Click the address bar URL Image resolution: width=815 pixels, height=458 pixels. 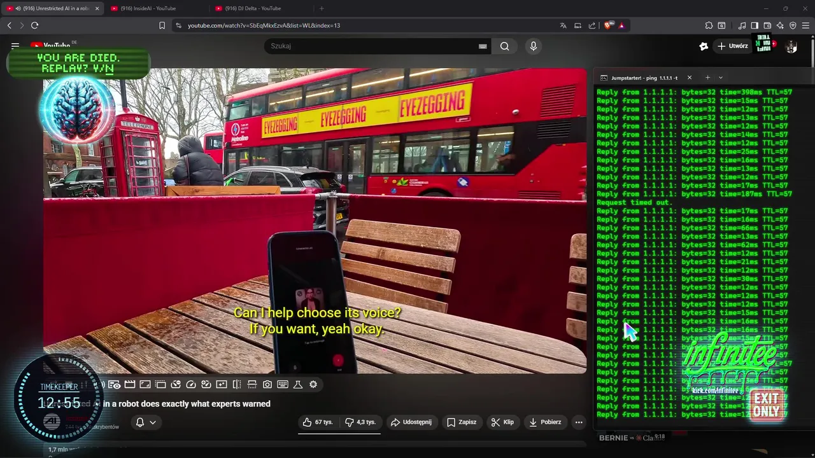point(264,25)
